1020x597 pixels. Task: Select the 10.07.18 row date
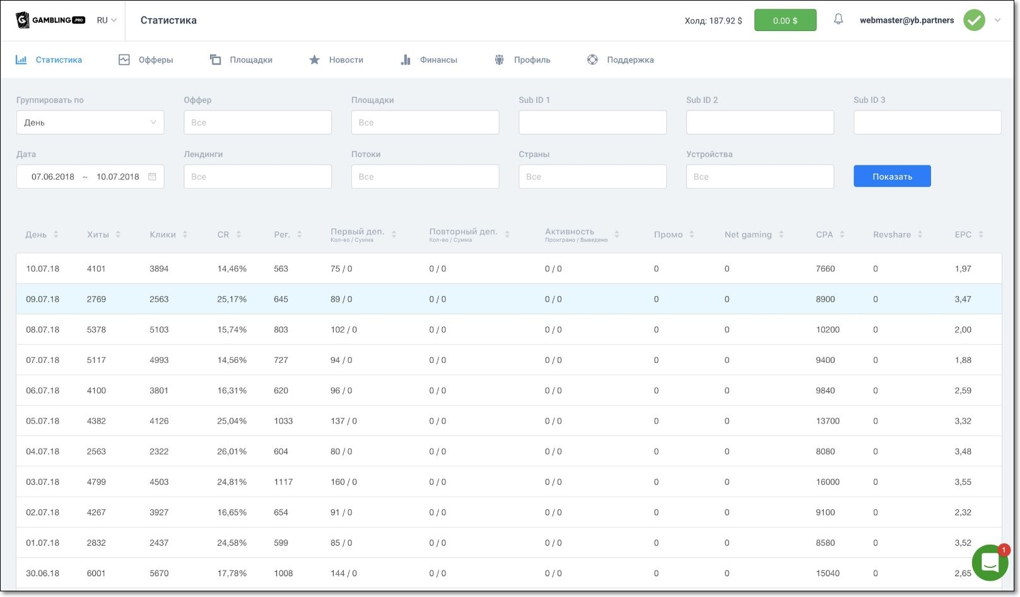point(42,269)
